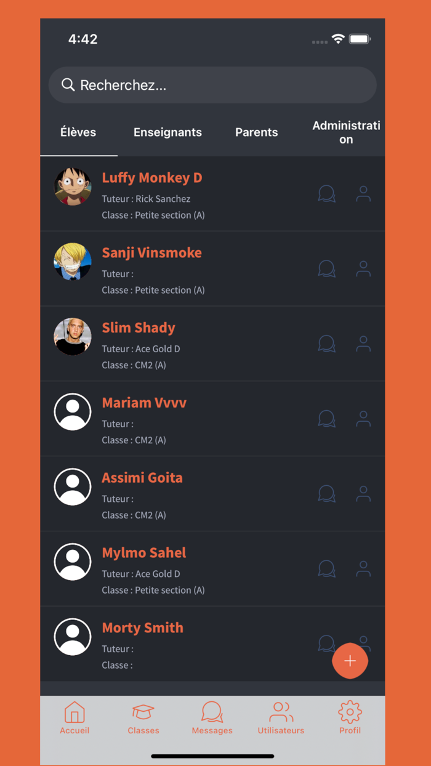This screenshot has width=431, height=766.
Task: Open chat with Luffy Monkey D
Action: (326, 194)
